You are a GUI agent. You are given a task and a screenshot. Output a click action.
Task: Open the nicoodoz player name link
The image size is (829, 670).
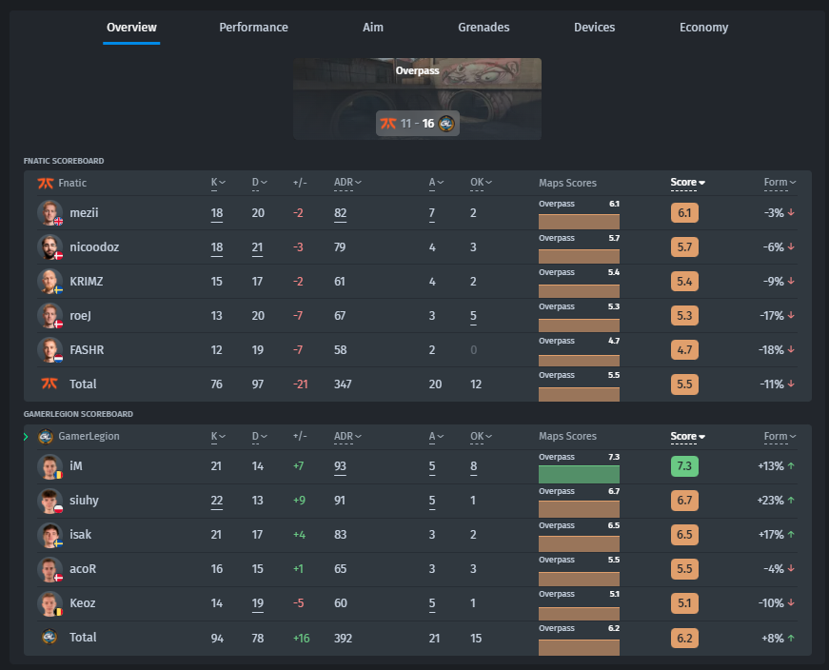pyautogui.click(x=94, y=246)
